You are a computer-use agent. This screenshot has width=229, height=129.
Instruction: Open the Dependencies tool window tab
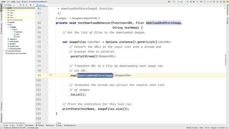click(70, 125)
